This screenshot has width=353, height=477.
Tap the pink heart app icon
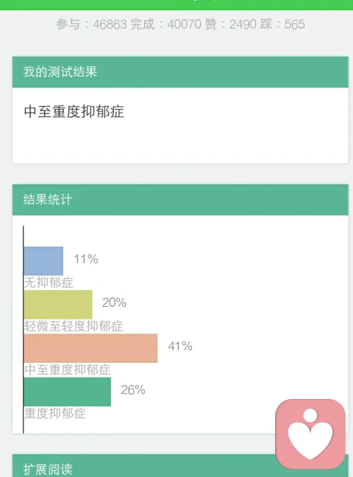coord(310,434)
